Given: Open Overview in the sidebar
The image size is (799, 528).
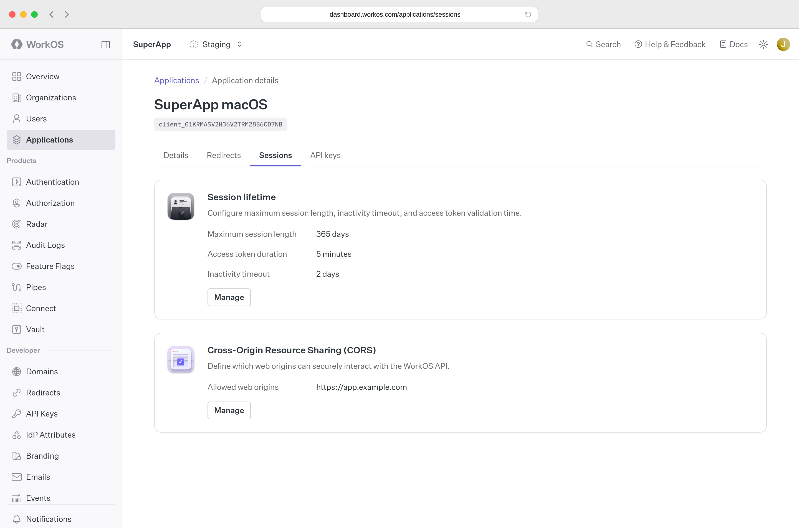Looking at the screenshot, I should click(x=61, y=77).
